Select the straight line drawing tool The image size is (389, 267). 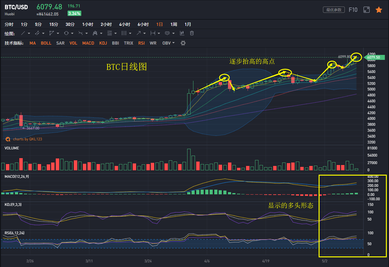(x=23, y=33)
